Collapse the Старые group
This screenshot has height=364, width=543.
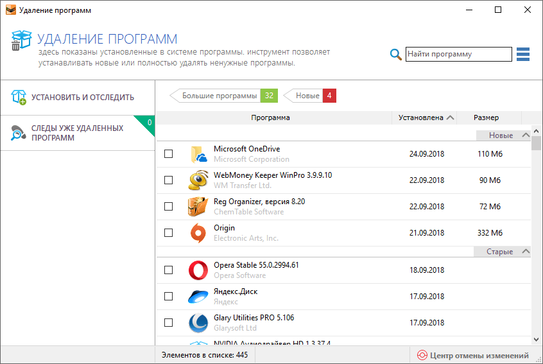point(526,252)
